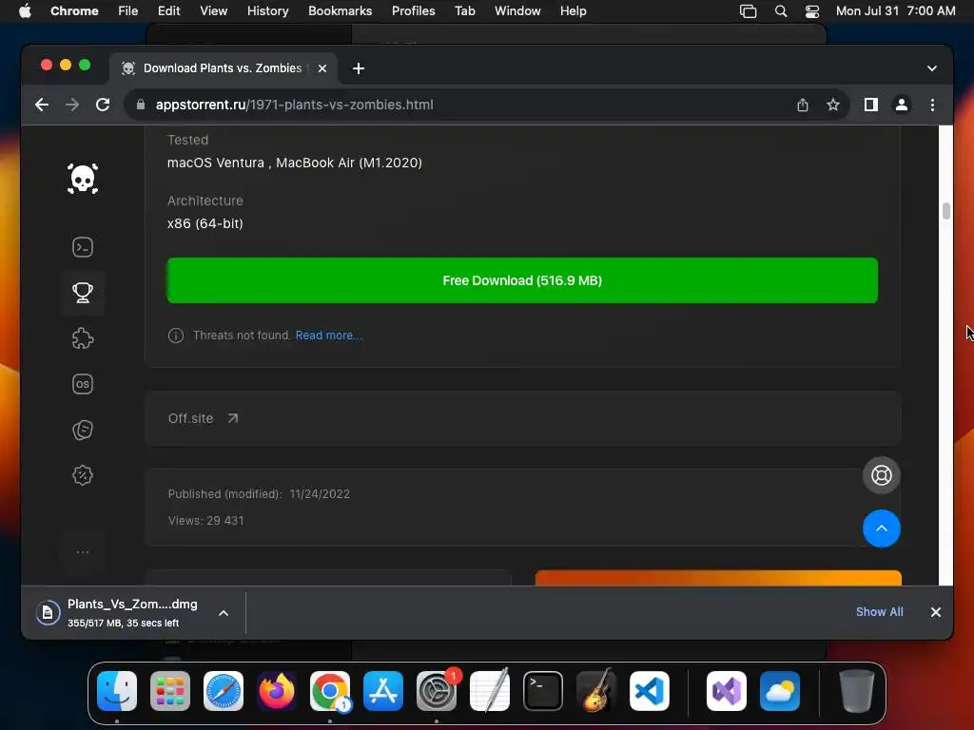This screenshot has height=730, width=974.
Task: Open the percent badge discounts sidebar icon
Action: coord(83,475)
